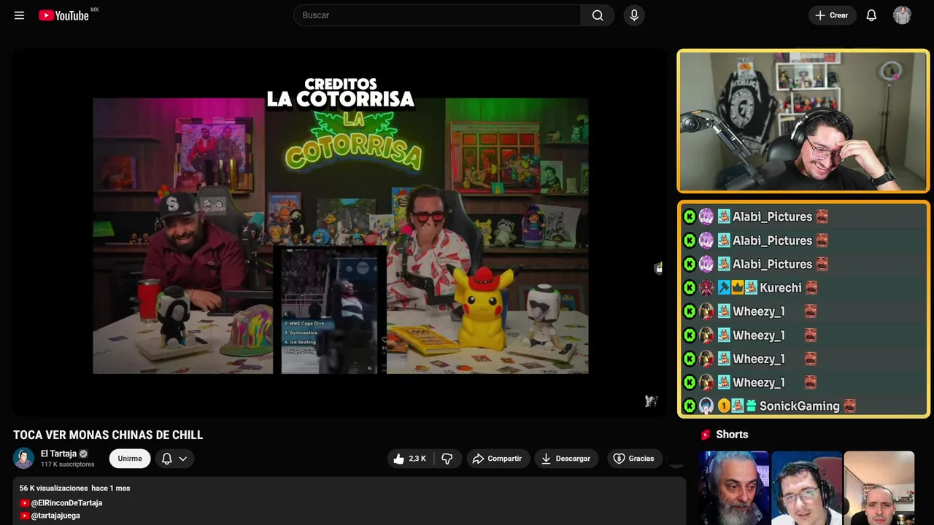Click Kurechi user avatar in chat
This screenshot has height=525, width=934.
coord(706,288)
